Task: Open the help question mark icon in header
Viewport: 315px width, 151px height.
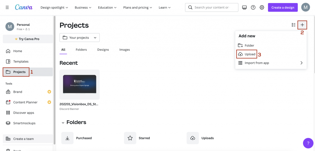Action: coord(253,7)
